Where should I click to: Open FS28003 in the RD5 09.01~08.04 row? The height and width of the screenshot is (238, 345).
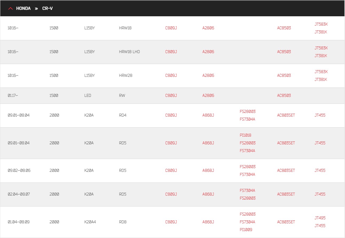tap(248, 143)
